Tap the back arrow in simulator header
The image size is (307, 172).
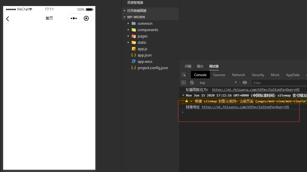pyautogui.click(x=7, y=19)
